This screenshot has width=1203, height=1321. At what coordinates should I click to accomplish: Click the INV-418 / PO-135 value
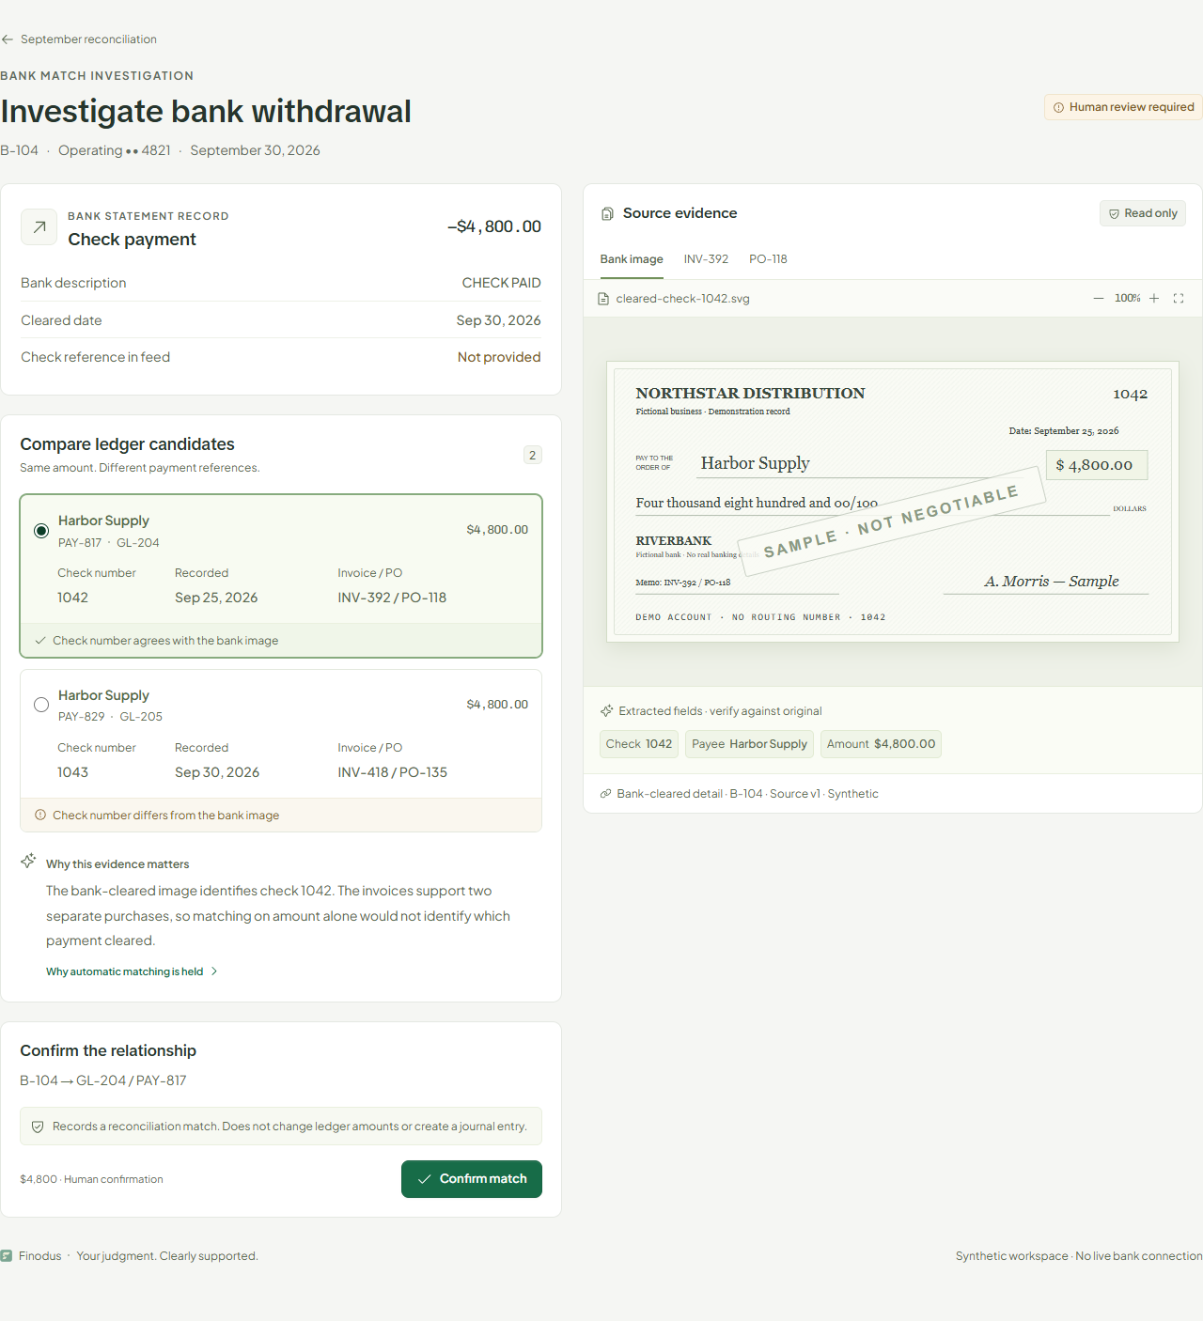click(393, 772)
